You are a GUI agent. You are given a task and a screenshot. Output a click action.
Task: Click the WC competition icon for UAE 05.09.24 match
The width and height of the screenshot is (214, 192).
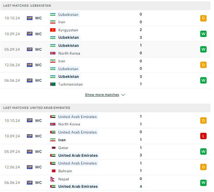click(30, 151)
